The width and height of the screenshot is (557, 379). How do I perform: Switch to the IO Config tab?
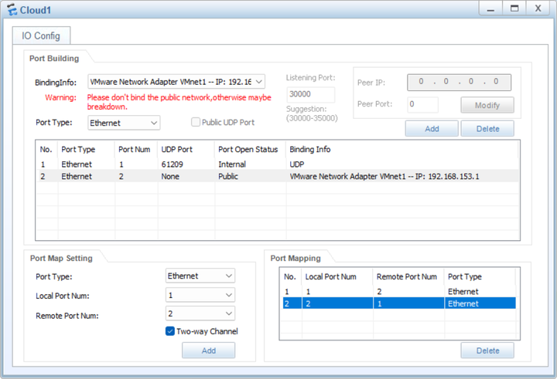(x=41, y=36)
